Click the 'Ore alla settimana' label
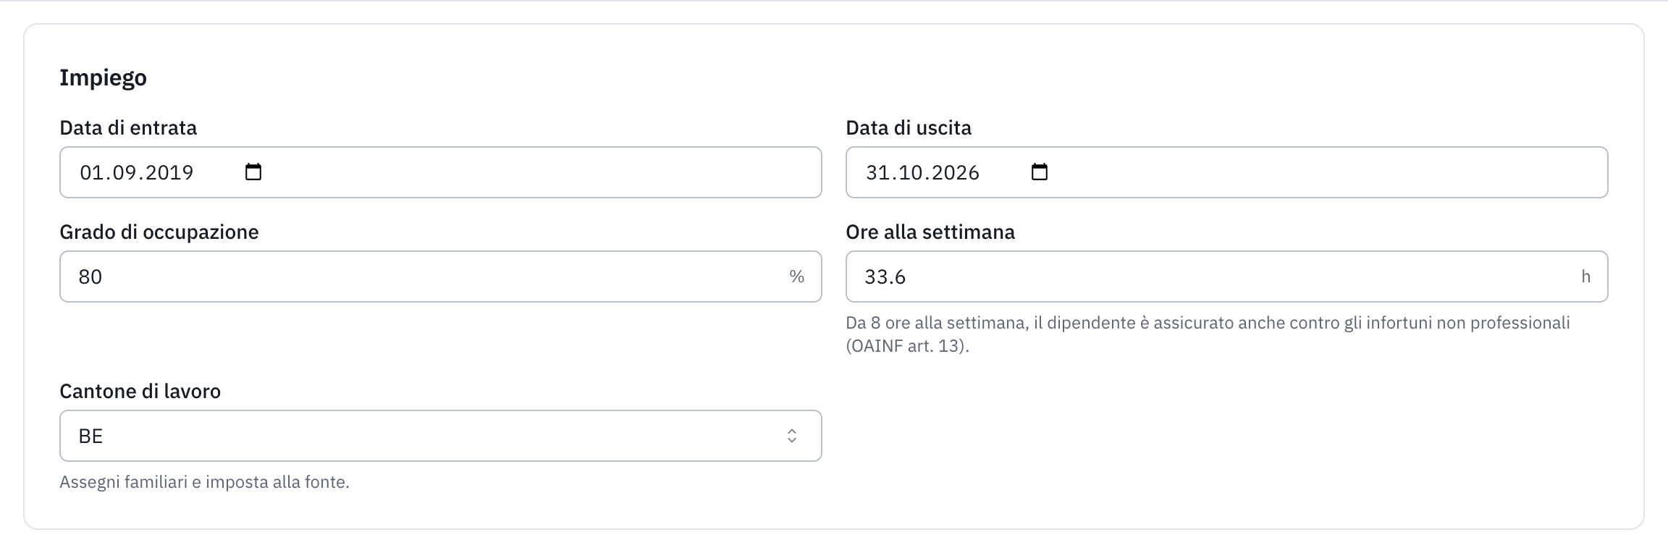 930,232
